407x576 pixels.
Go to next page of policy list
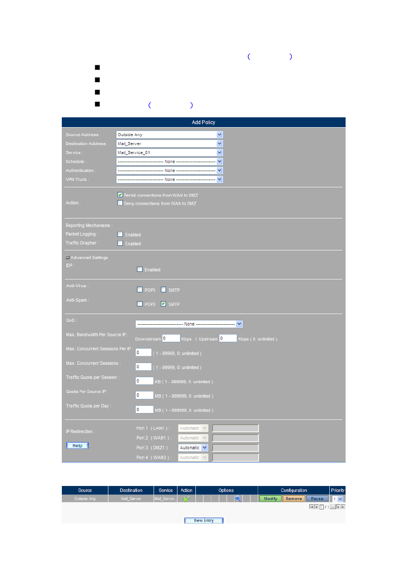pos(338,507)
